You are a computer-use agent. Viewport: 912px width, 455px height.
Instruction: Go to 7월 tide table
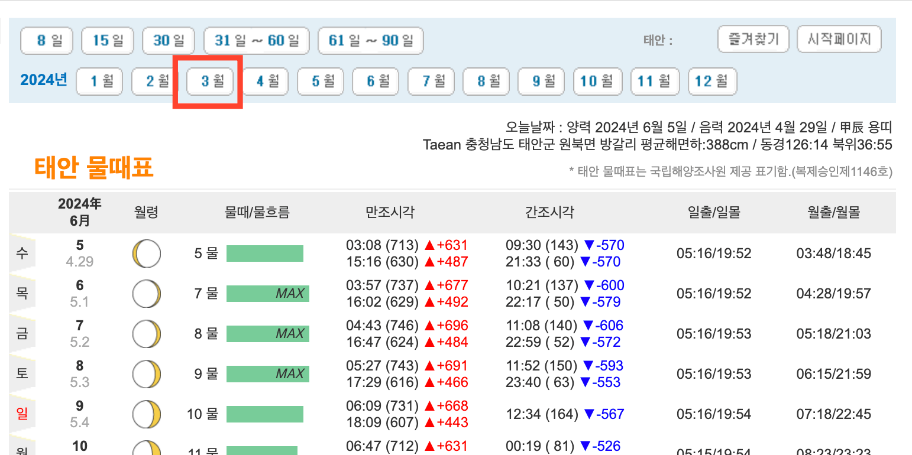pyautogui.click(x=431, y=82)
